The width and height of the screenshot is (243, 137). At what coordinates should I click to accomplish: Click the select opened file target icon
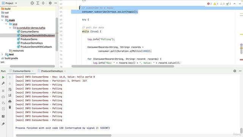pyautogui.click(x=32, y=3)
